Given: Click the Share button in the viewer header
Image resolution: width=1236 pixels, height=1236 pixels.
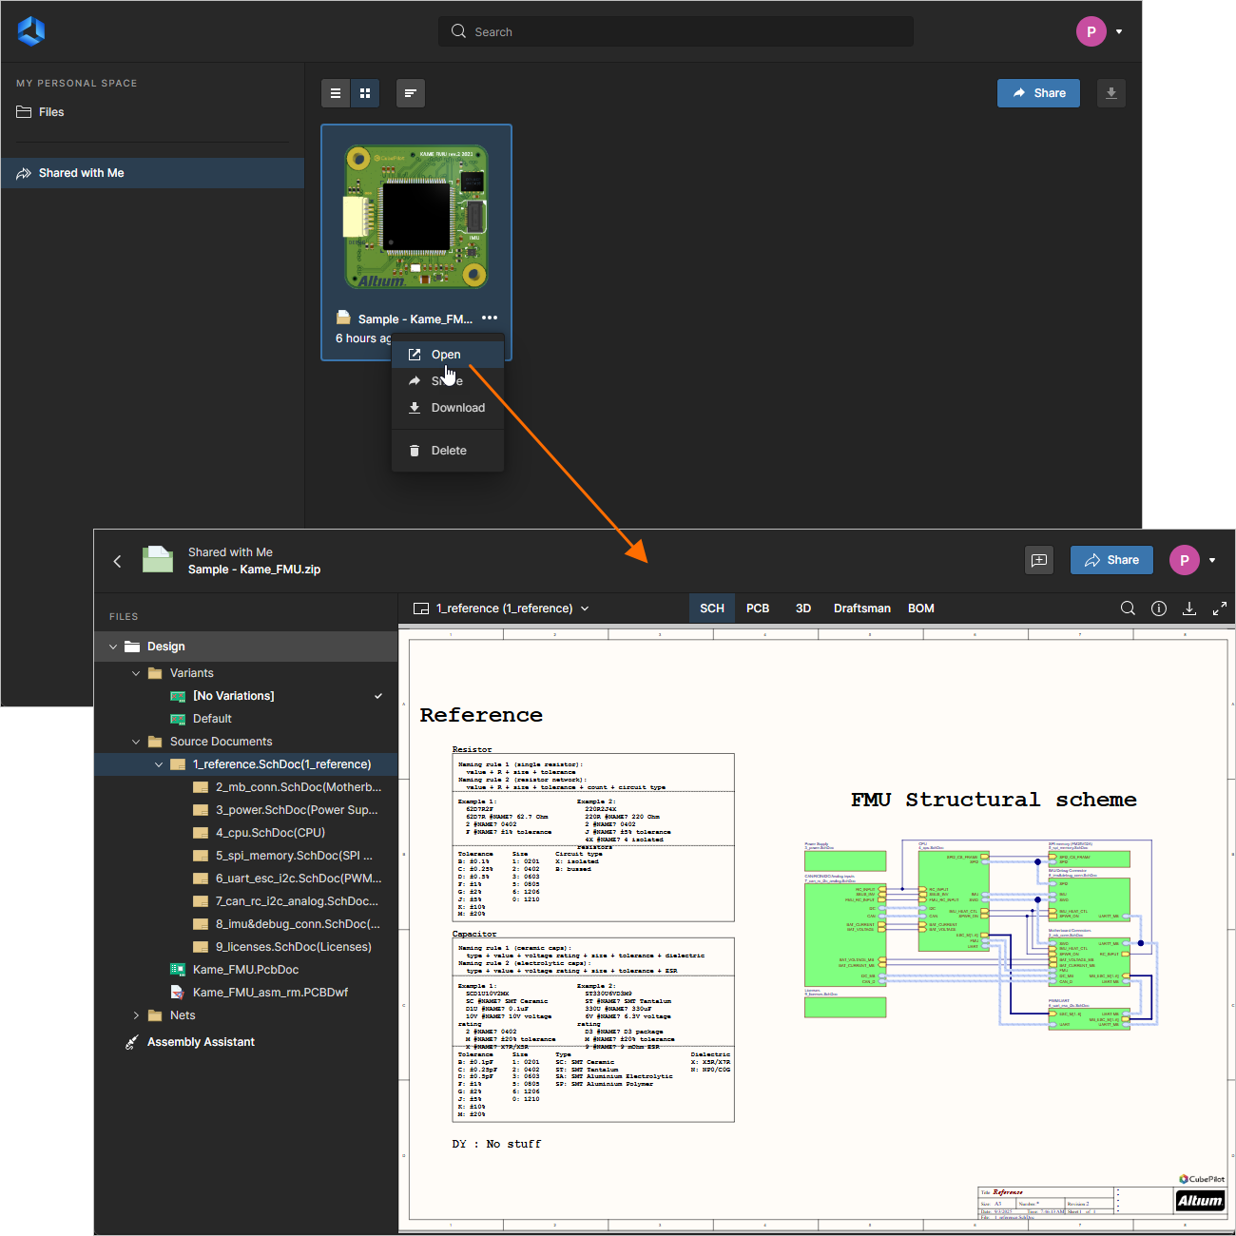Looking at the screenshot, I should pyautogui.click(x=1110, y=560).
